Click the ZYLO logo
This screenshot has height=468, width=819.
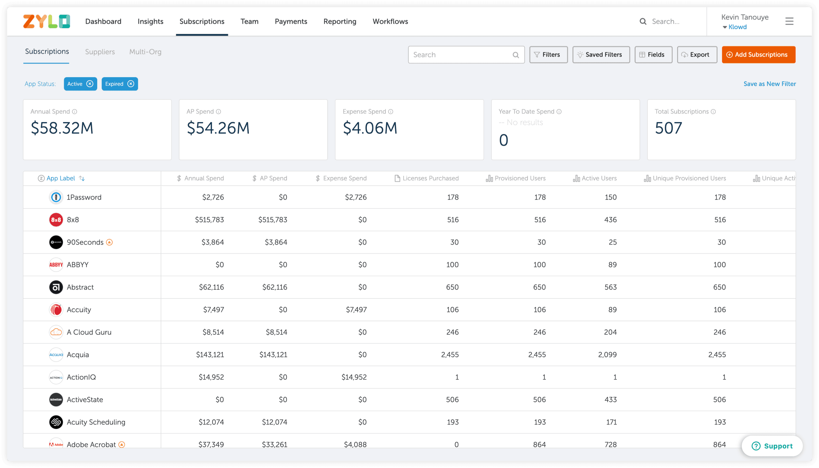tap(47, 21)
